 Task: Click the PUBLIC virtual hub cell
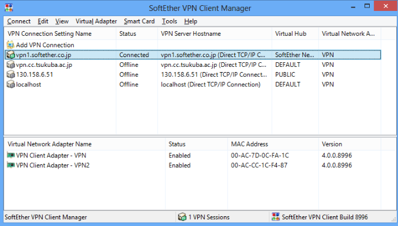point(285,74)
